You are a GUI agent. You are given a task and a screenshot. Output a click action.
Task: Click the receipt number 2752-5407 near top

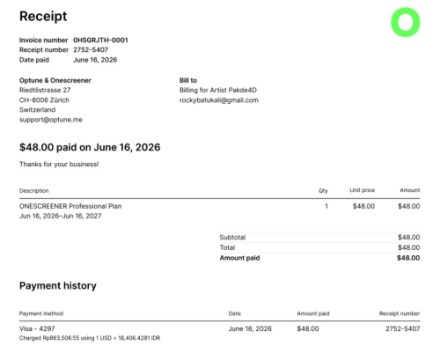click(91, 50)
